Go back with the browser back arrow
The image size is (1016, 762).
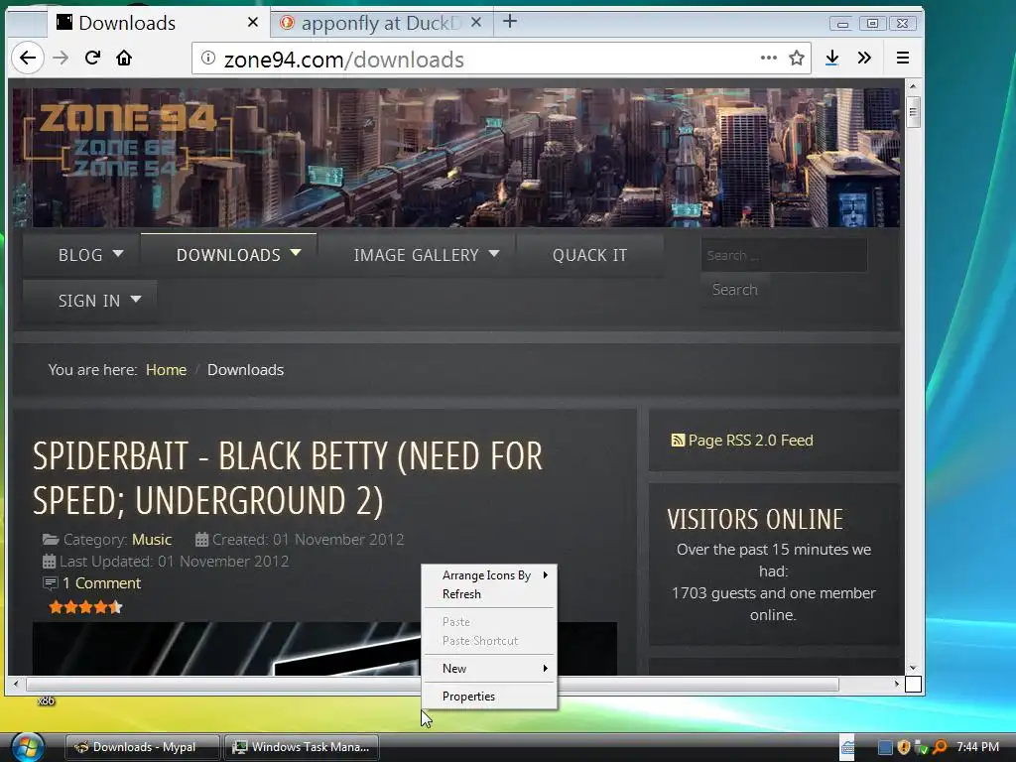point(28,59)
